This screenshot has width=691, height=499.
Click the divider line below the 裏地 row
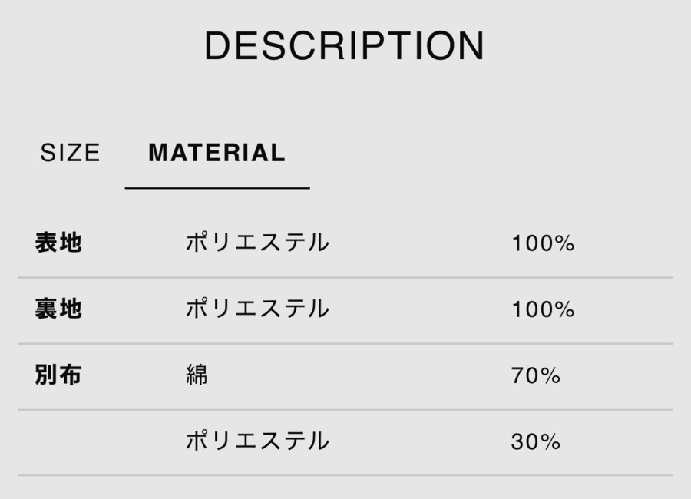[x=345, y=343]
